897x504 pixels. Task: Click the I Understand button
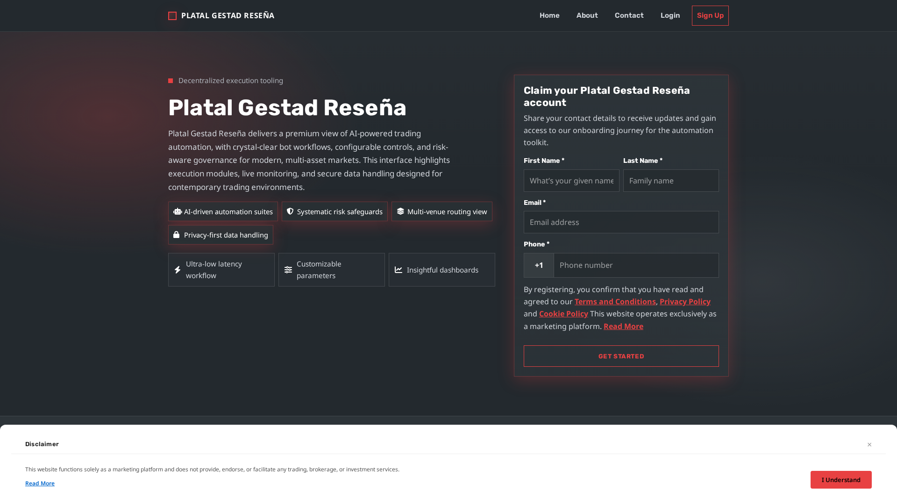(841, 480)
